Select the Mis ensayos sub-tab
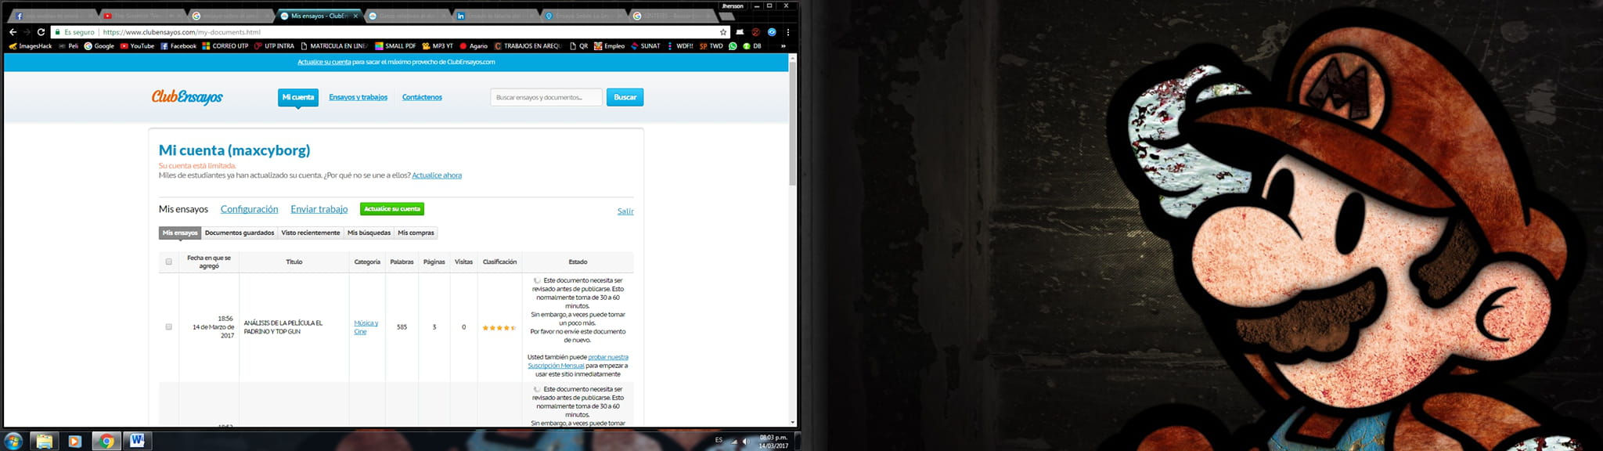 click(180, 233)
